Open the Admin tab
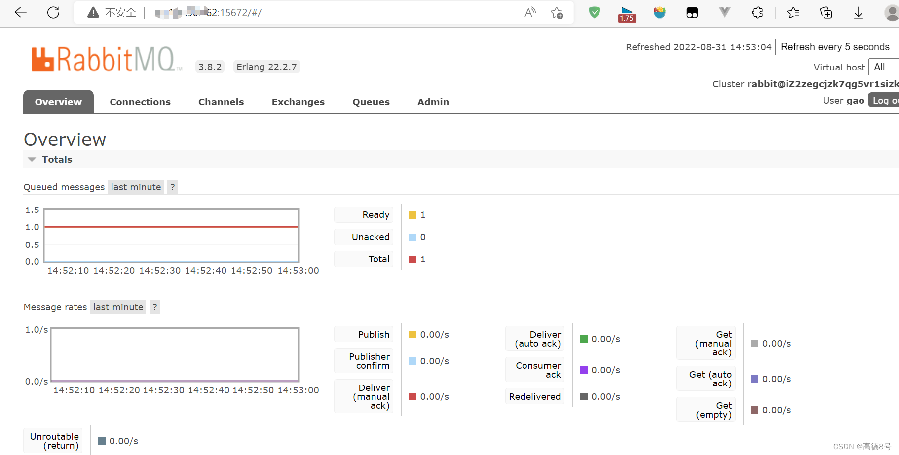899x455 pixels. 433,102
